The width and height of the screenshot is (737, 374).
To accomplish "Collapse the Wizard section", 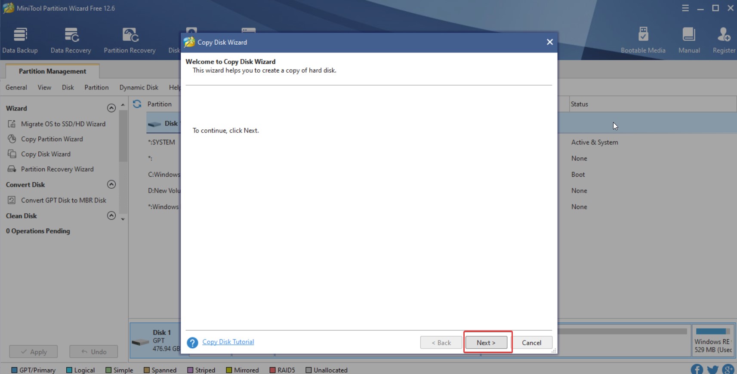I will 111,108.
